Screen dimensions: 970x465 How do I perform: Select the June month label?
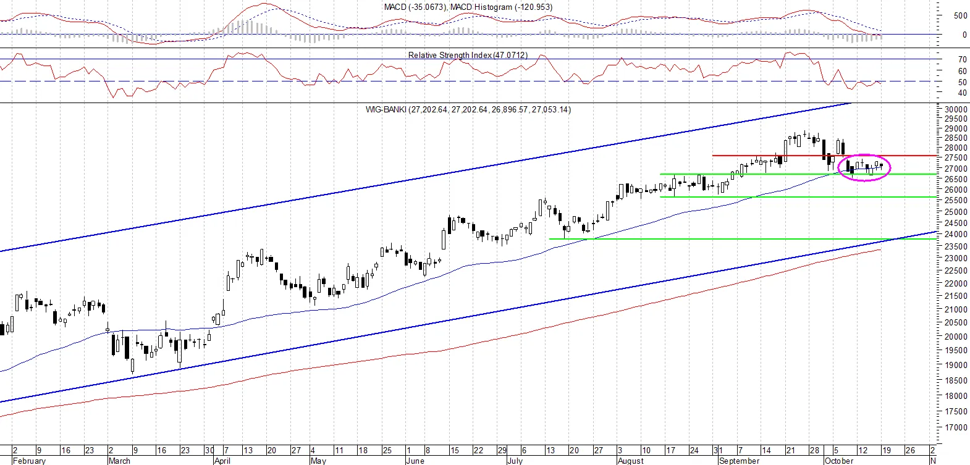(x=415, y=461)
